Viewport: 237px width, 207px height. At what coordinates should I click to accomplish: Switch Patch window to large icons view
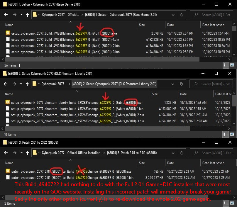(232, 203)
